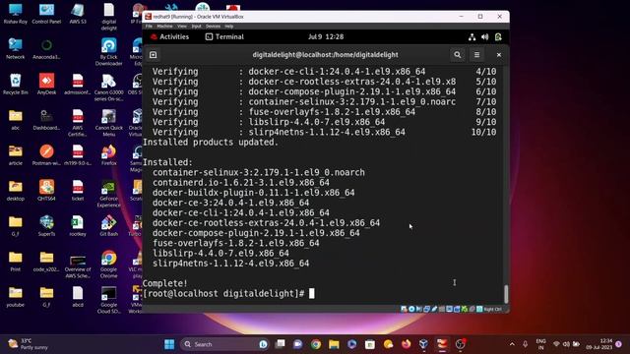Open the VirtualBox Help menu

(x=229, y=27)
